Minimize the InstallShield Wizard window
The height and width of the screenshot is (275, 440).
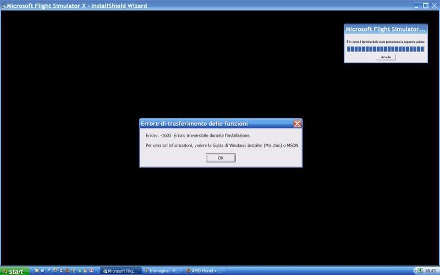click(x=417, y=5)
